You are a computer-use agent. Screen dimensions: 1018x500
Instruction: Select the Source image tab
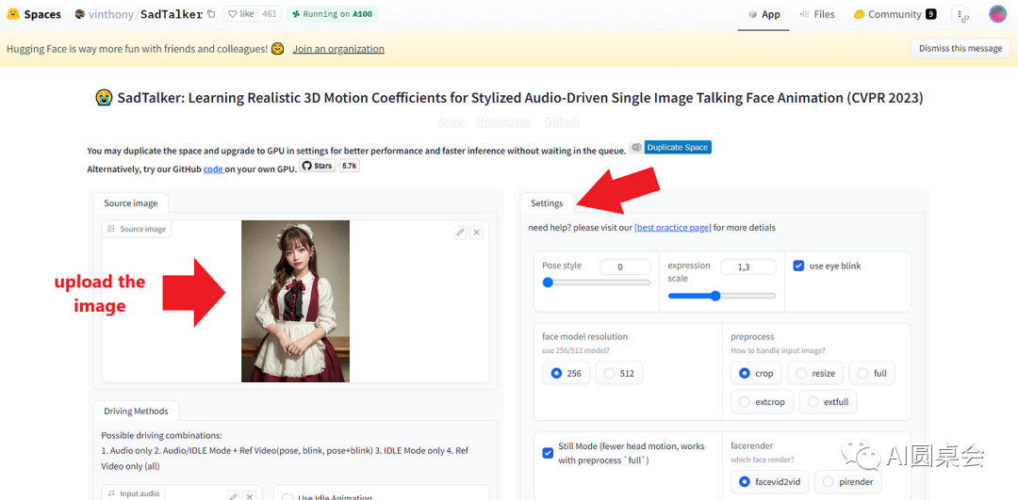coord(130,203)
